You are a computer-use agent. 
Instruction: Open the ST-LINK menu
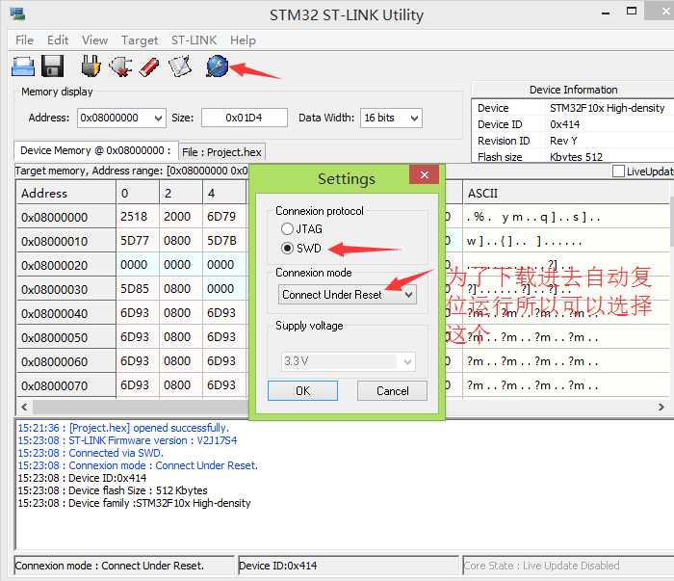194,40
